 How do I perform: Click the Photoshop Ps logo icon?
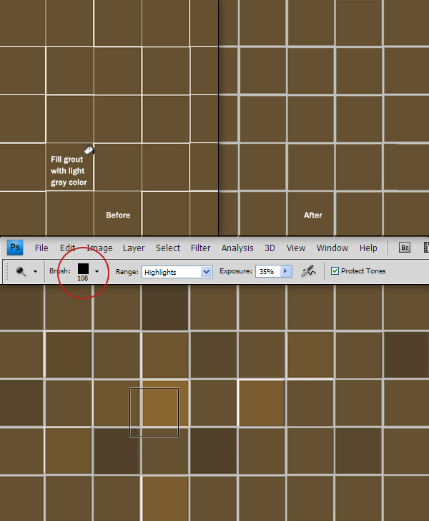pos(15,248)
